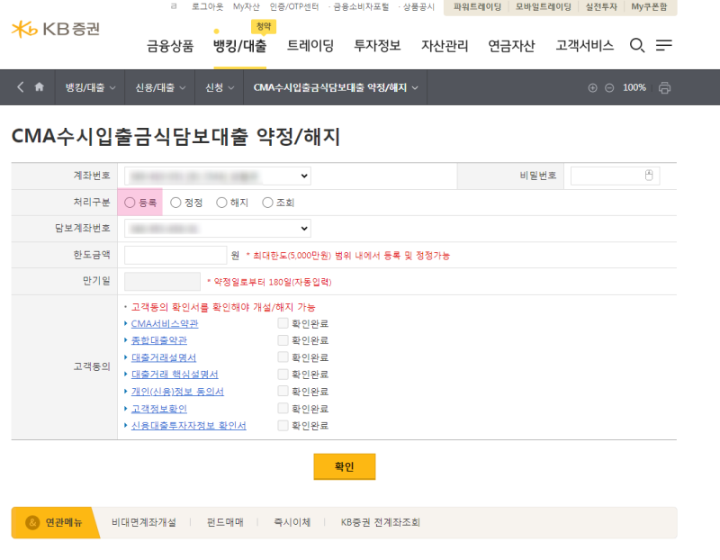Open the search icon in the header
This screenshot has width=720, height=560.
(x=637, y=45)
